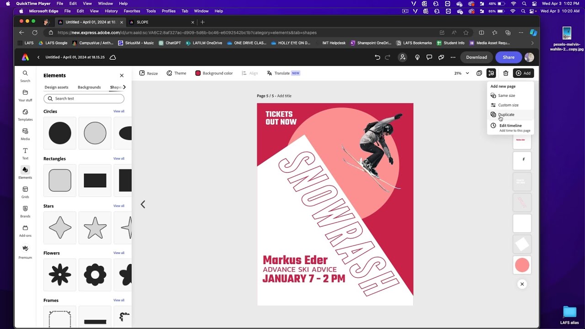Open a new browser tab
Image resolution: width=585 pixels, height=329 pixels.
tap(202, 22)
